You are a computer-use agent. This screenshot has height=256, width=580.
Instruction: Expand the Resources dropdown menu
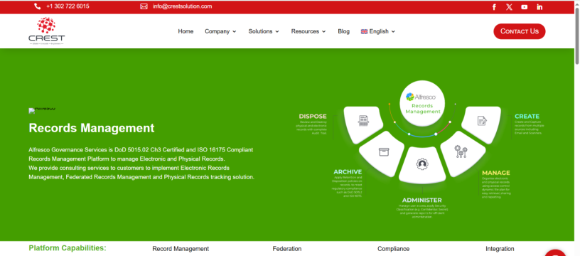pos(308,31)
